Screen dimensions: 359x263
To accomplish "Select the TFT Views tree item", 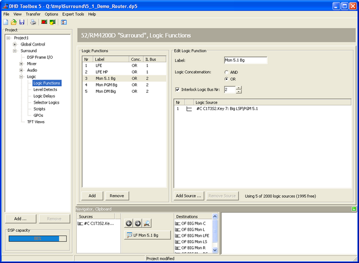I will (x=36, y=122).
